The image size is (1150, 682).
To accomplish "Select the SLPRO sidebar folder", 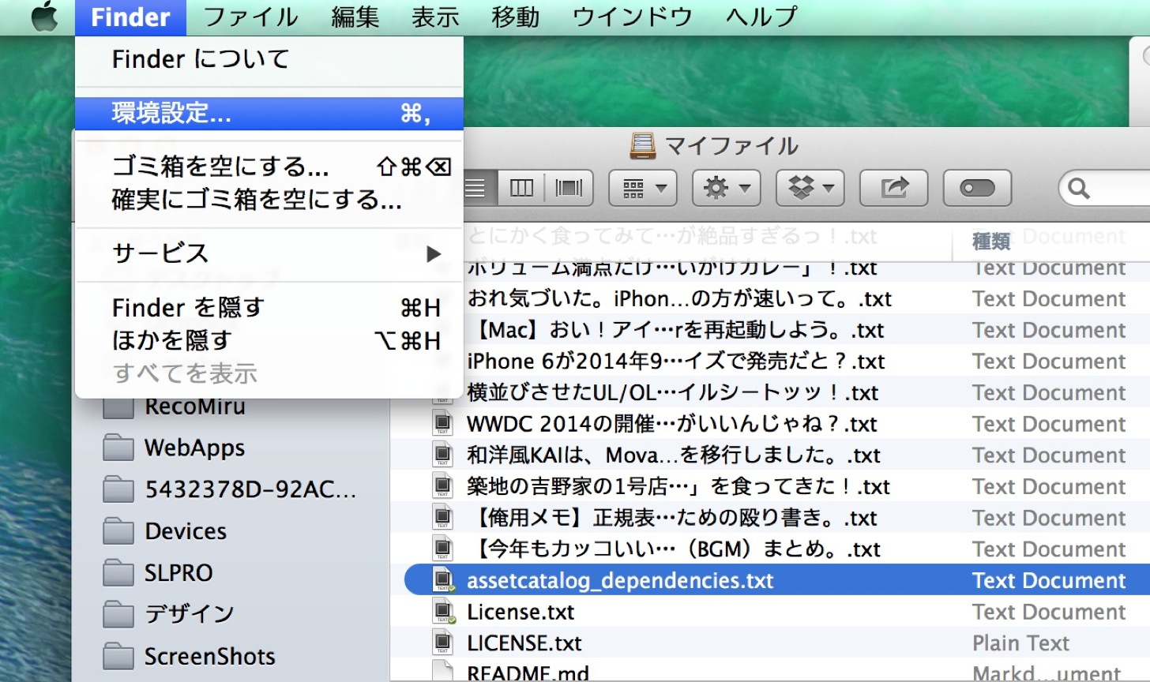I will point(179,572).
